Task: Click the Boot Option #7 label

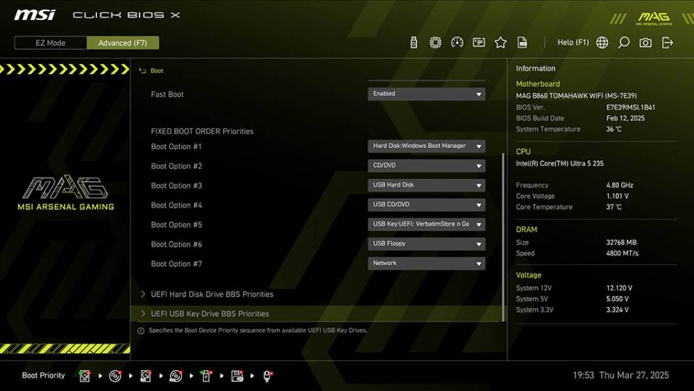Action: click(x=176, y=264)
